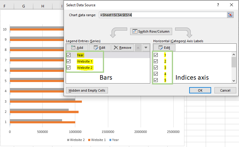Uncheck category label 3 checkbox
This screenshot has width=239, height=147.
click(x=156, y=68)
